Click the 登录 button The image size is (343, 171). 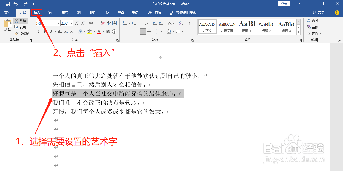click(x=284, y=4)
